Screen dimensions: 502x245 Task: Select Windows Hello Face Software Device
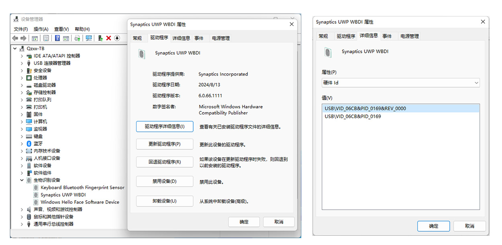80,202
